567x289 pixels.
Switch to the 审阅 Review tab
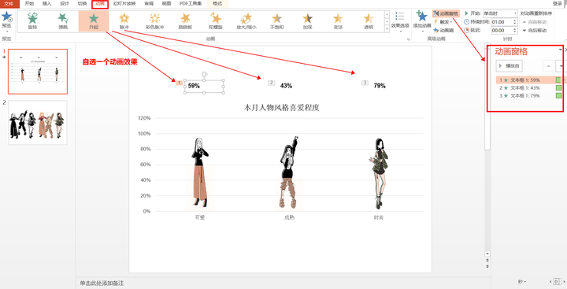click(149, 4)
